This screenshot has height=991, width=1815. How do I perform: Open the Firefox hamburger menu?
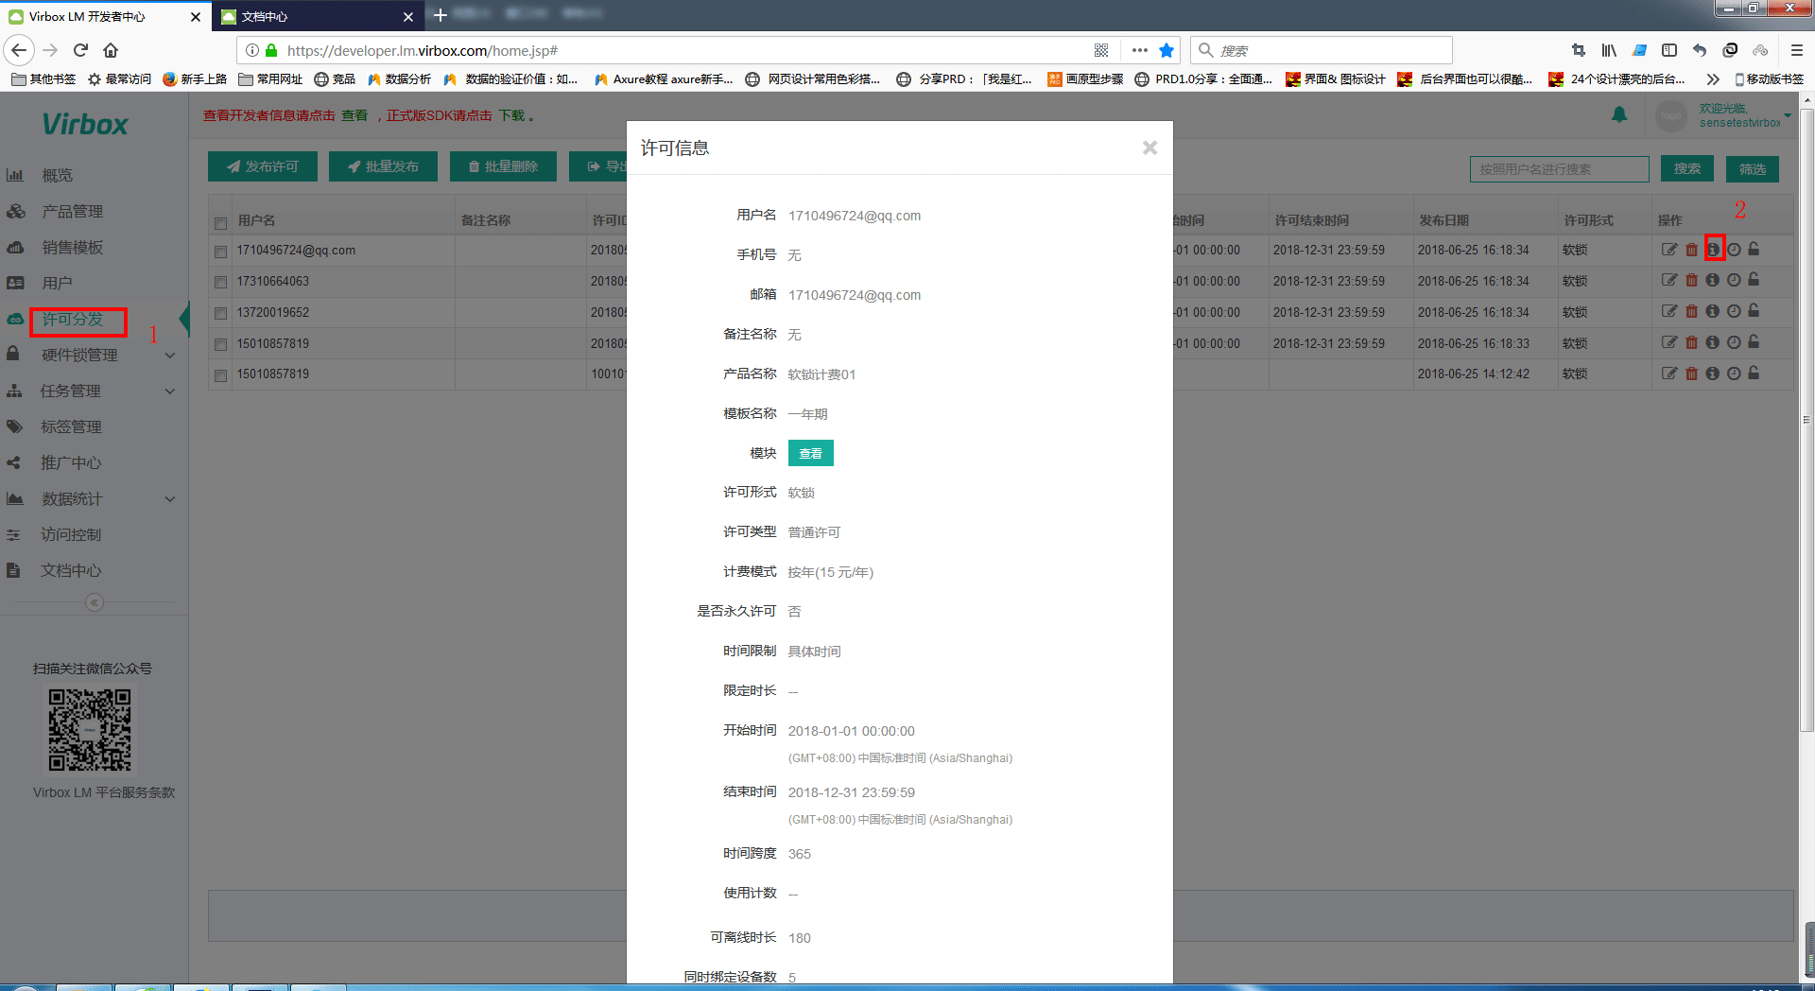coord(1797,50)
